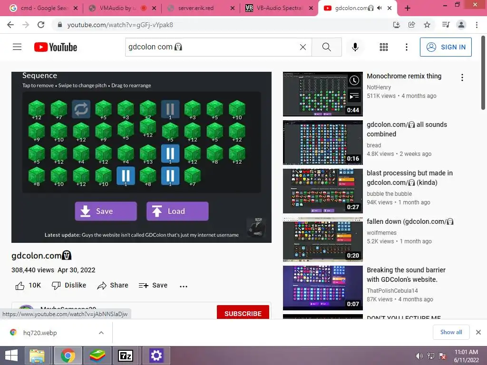Open blast processing video thumbnail
Viewport: 487px width, 365px height.
coord(323,191)
